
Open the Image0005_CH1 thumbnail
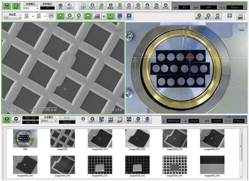coord(212,165)
